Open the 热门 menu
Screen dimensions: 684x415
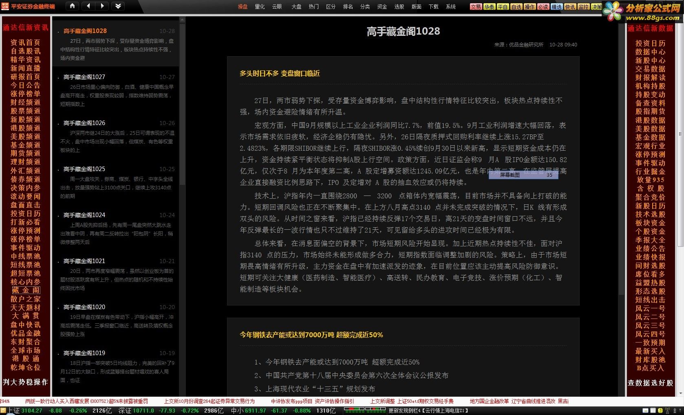pyautogui.click(x=313, y=7)
